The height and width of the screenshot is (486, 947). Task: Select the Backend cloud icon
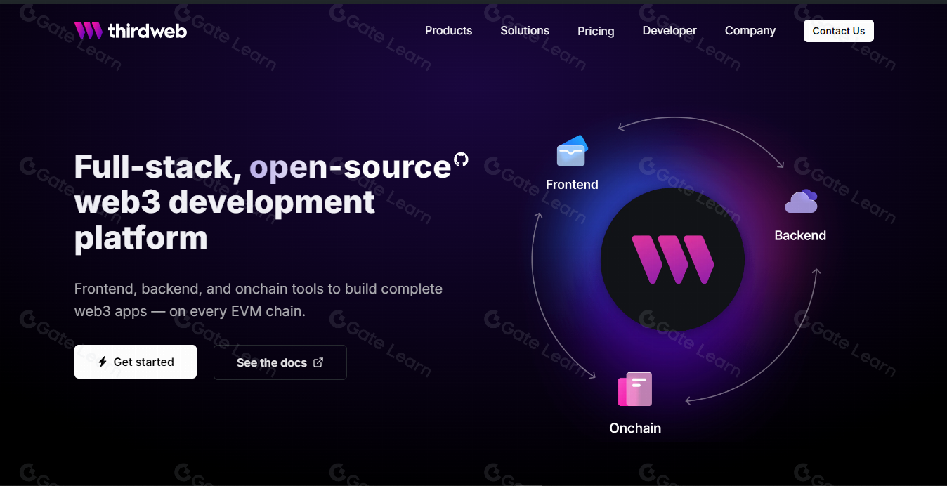point(801,202)
